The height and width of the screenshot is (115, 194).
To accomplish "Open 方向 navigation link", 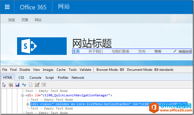I will click(142, 51).
